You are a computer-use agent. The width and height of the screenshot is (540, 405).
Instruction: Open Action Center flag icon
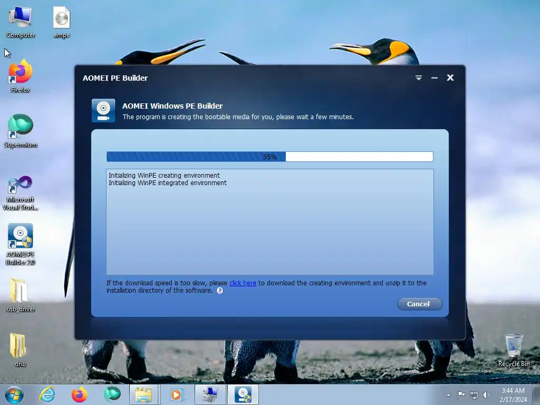pos(461,394)
